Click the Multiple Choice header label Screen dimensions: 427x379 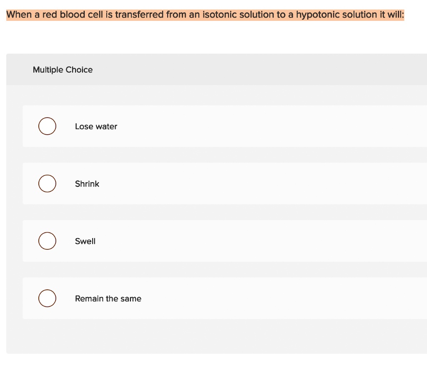(x=63, y=70)
